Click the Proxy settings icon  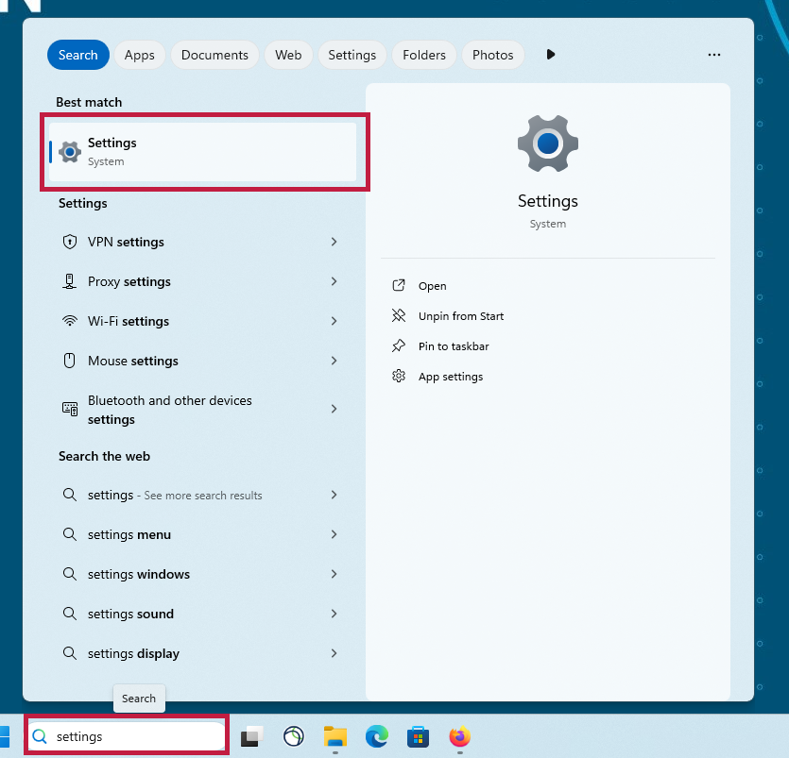(x=69, y=281)
